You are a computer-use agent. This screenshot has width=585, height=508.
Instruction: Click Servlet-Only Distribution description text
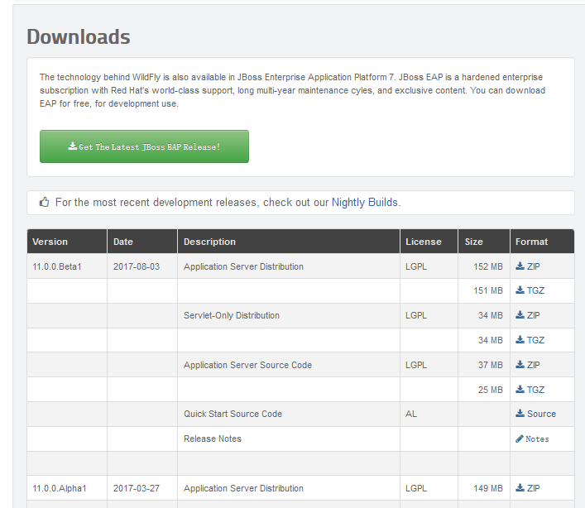tap(232, 315)
